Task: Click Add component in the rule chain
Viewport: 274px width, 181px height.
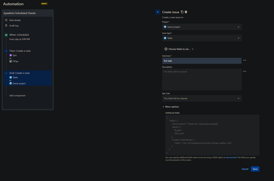Action: pos(17,96)
